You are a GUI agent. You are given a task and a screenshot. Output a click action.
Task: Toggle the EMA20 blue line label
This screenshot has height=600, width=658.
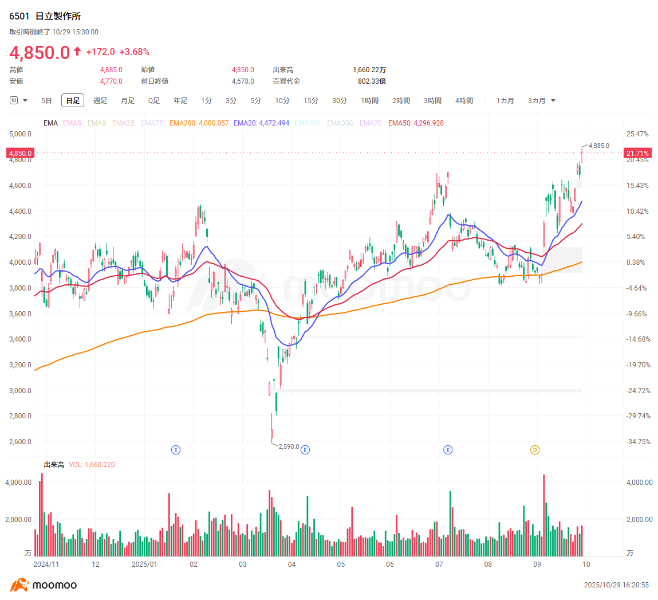click(x=262, y=123)
